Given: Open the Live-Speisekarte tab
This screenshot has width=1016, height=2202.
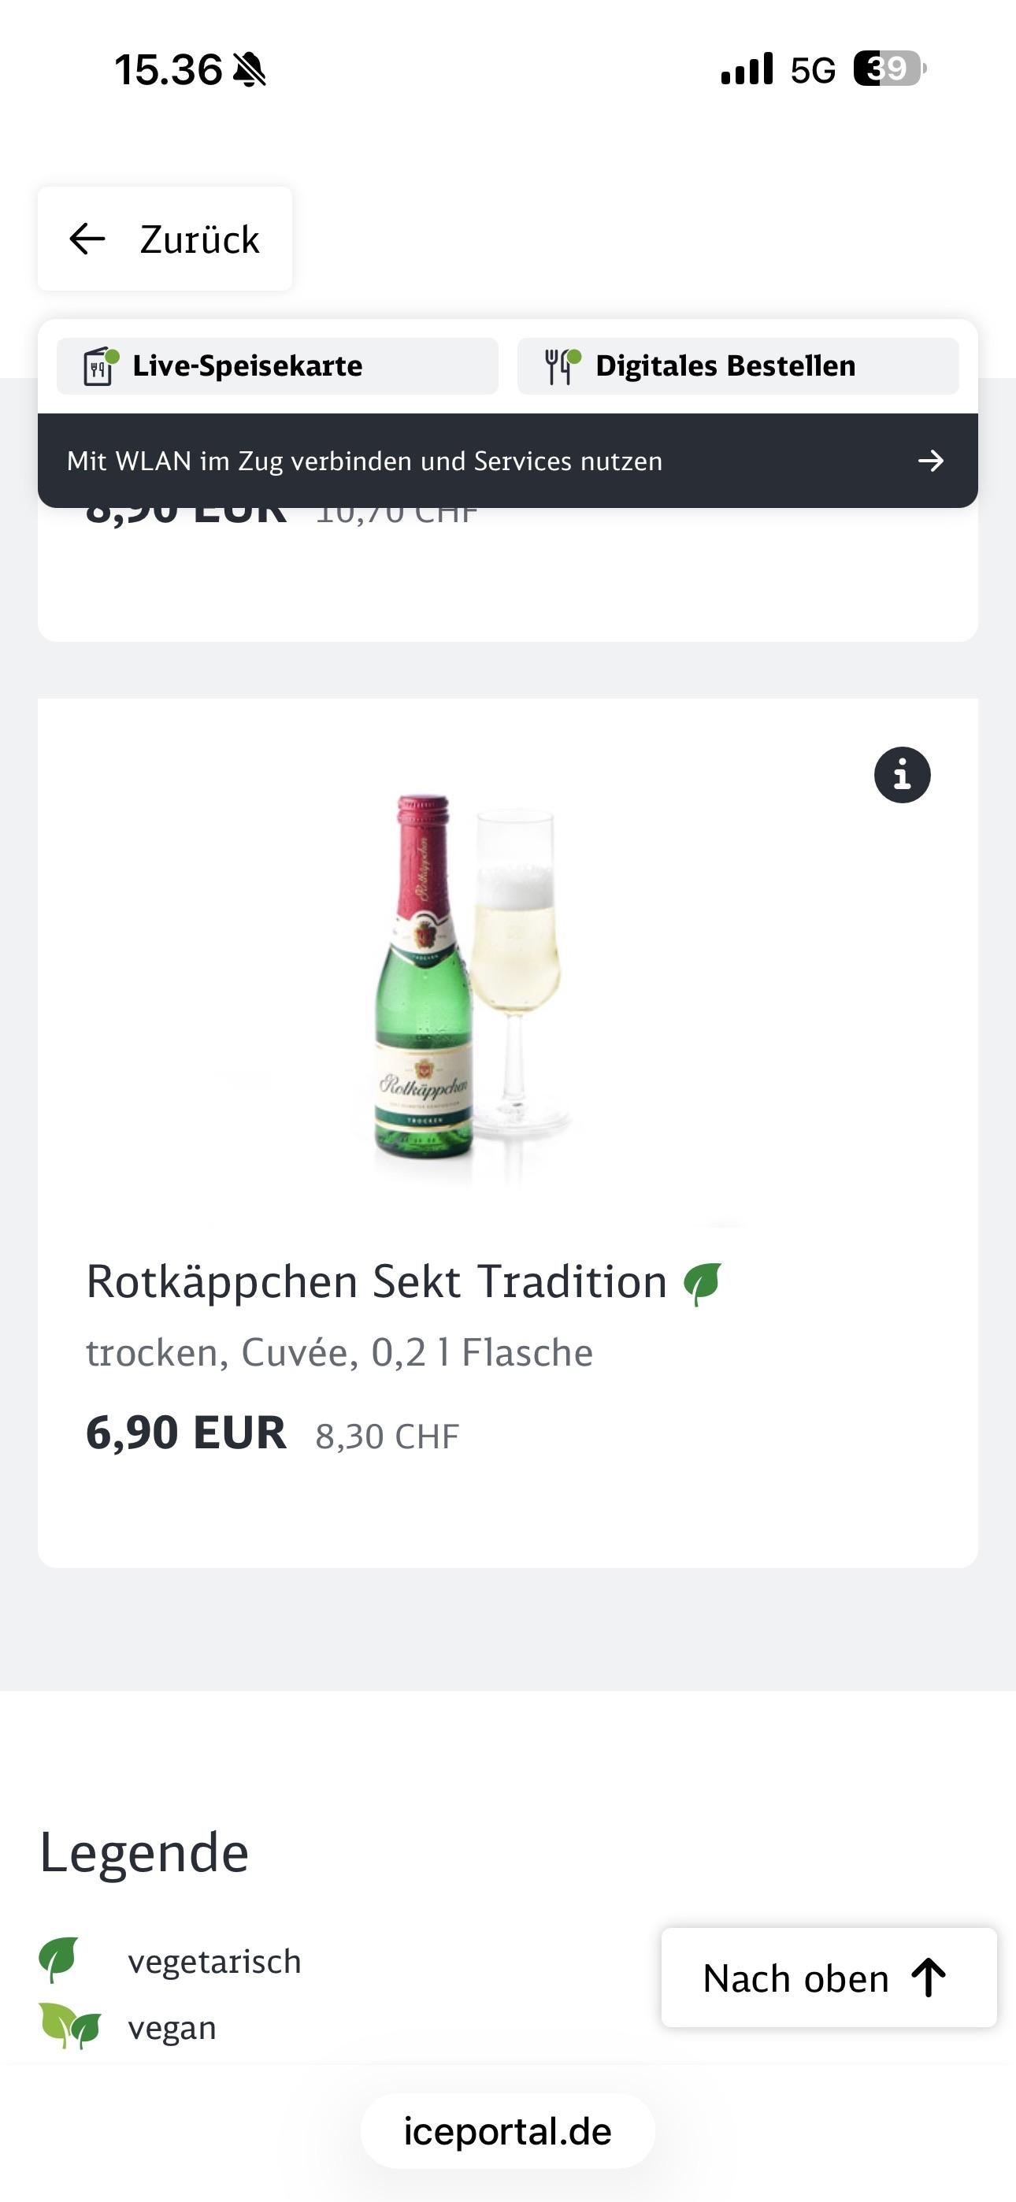Looking at the screenshot, I should 277,367.
